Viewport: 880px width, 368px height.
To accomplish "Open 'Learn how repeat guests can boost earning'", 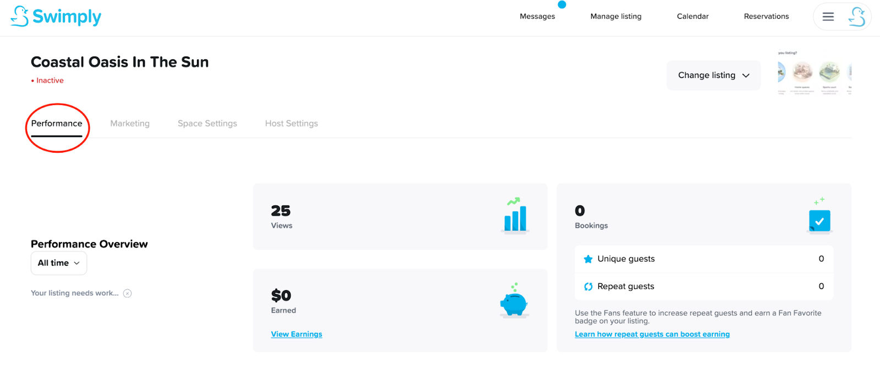I will [x=652, y=334].
